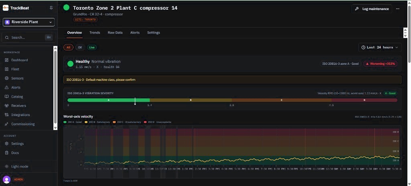This screenshot has height=186, width=411.
Task: Click the yellow velocity line in chart
Action: (x=242, y=160)
